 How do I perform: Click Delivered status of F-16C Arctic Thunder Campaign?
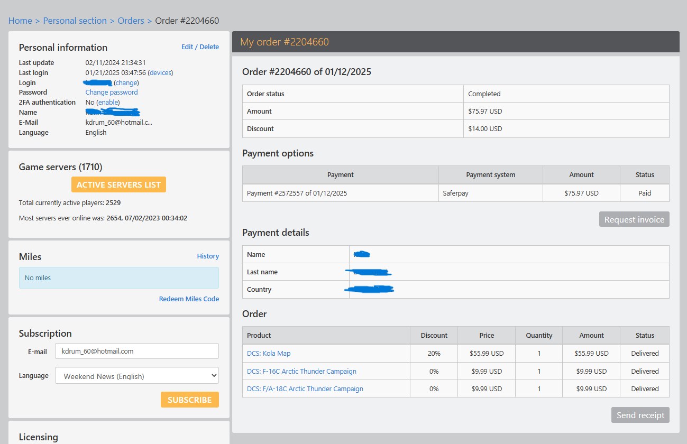click(x=645, y=371)
